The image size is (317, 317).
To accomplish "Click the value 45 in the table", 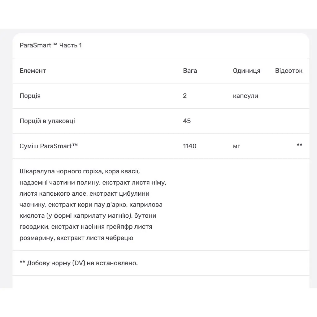I will tap(187, 121).
